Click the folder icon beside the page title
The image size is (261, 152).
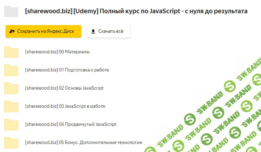tap(11, 12)
